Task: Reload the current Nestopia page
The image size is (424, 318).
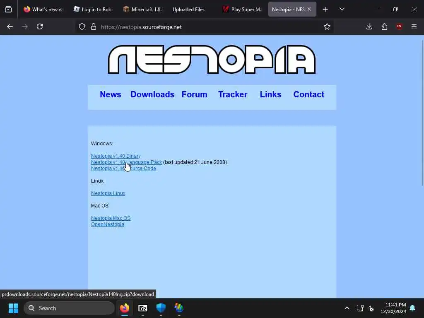Action: (x=40, y=26)
